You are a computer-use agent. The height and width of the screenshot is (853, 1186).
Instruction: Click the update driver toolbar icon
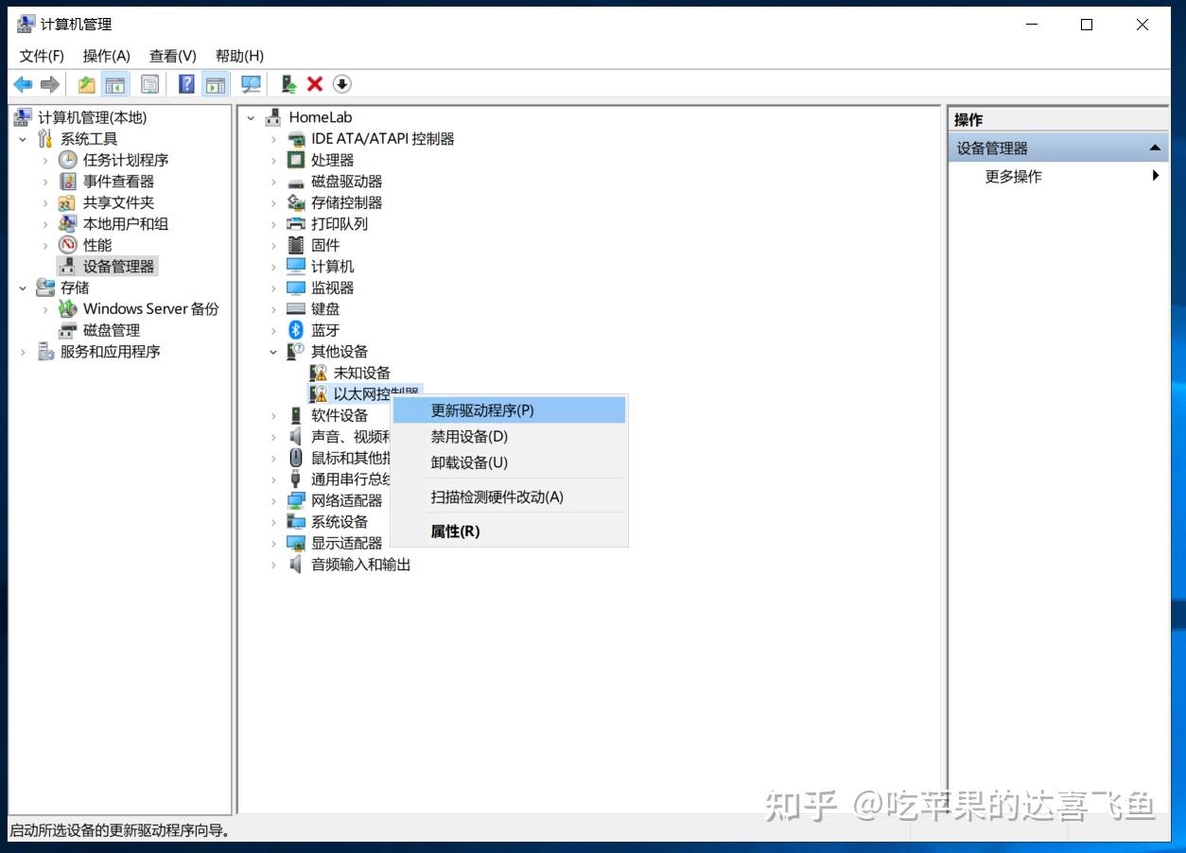288,84
